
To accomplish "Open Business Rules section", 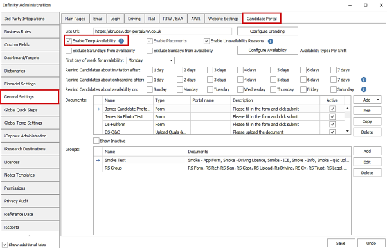I will pyautogui.click(x=30, y=31).
